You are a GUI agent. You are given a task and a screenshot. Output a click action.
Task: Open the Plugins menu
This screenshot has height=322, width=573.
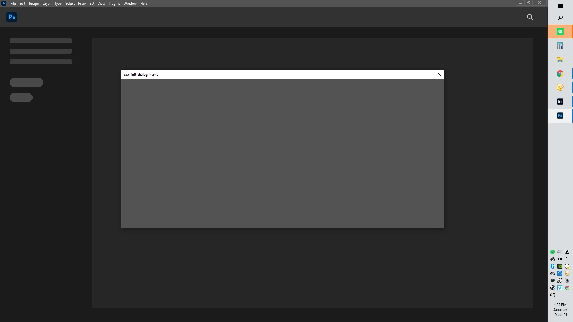pyautogui.click(x=114, y=4)
